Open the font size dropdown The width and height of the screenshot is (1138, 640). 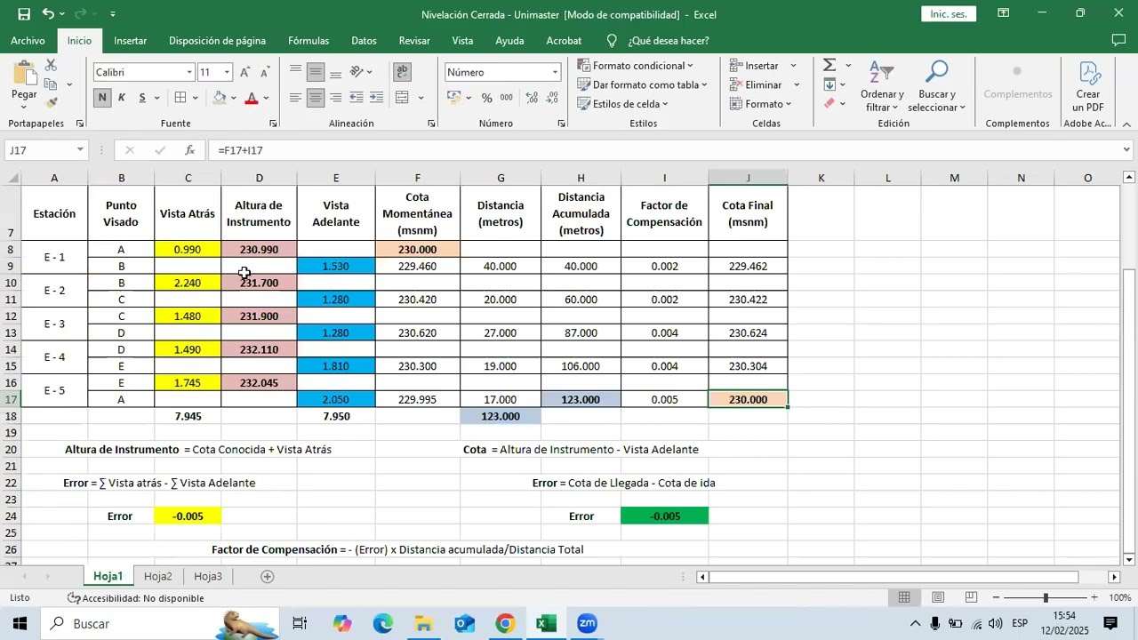point(228,72)
